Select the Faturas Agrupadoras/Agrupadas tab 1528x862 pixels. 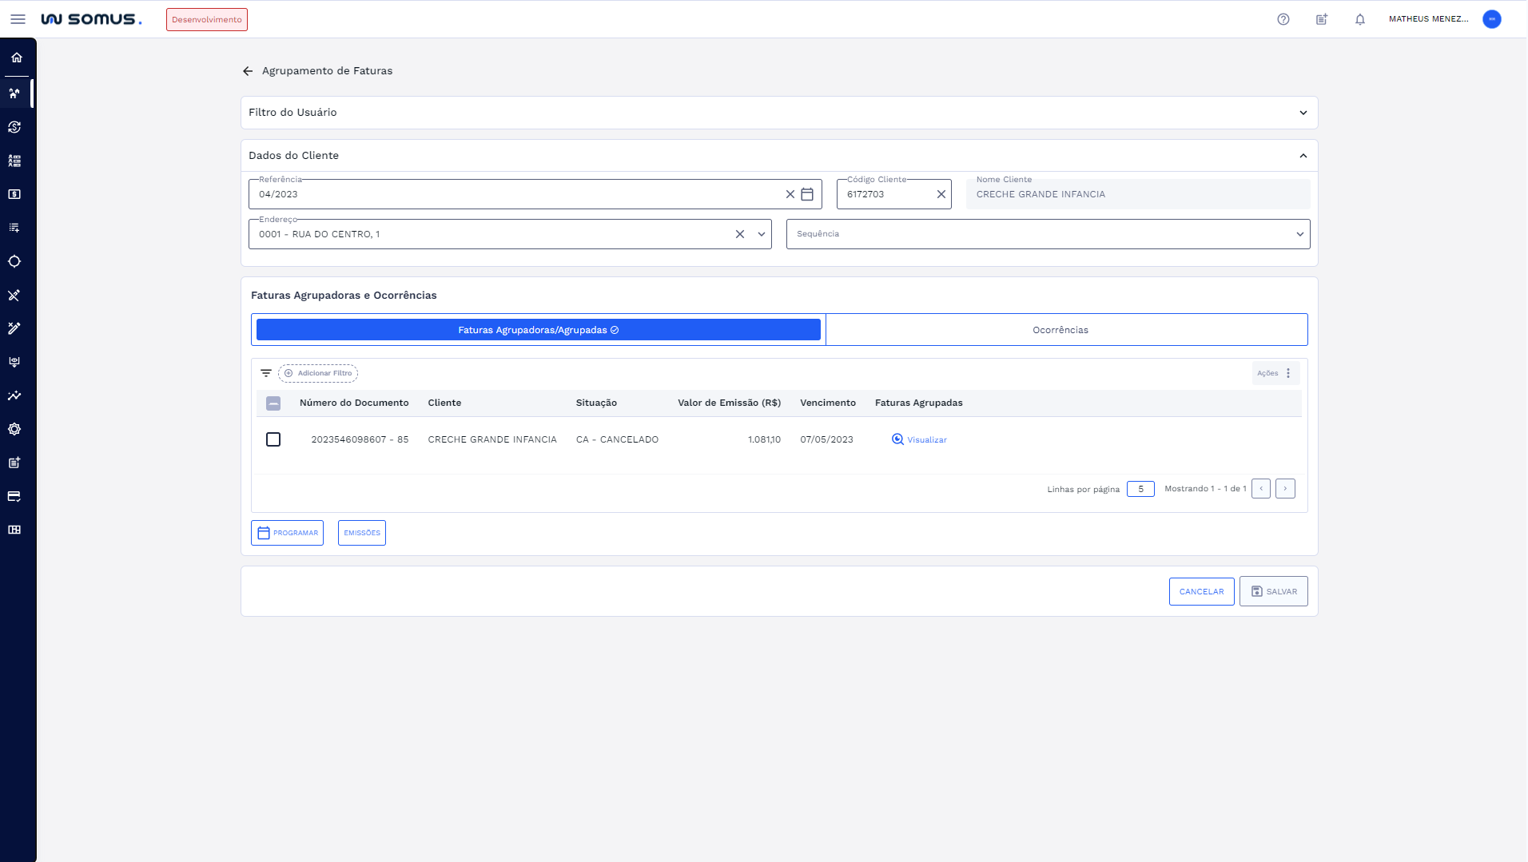pyautogui.click(x=538, y=330)
